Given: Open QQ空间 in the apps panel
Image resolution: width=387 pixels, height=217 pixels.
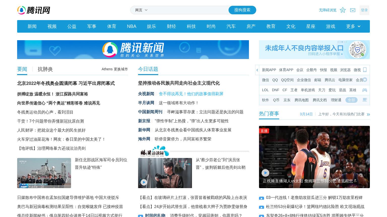Looking at the screenshot, I should point(287,80).
